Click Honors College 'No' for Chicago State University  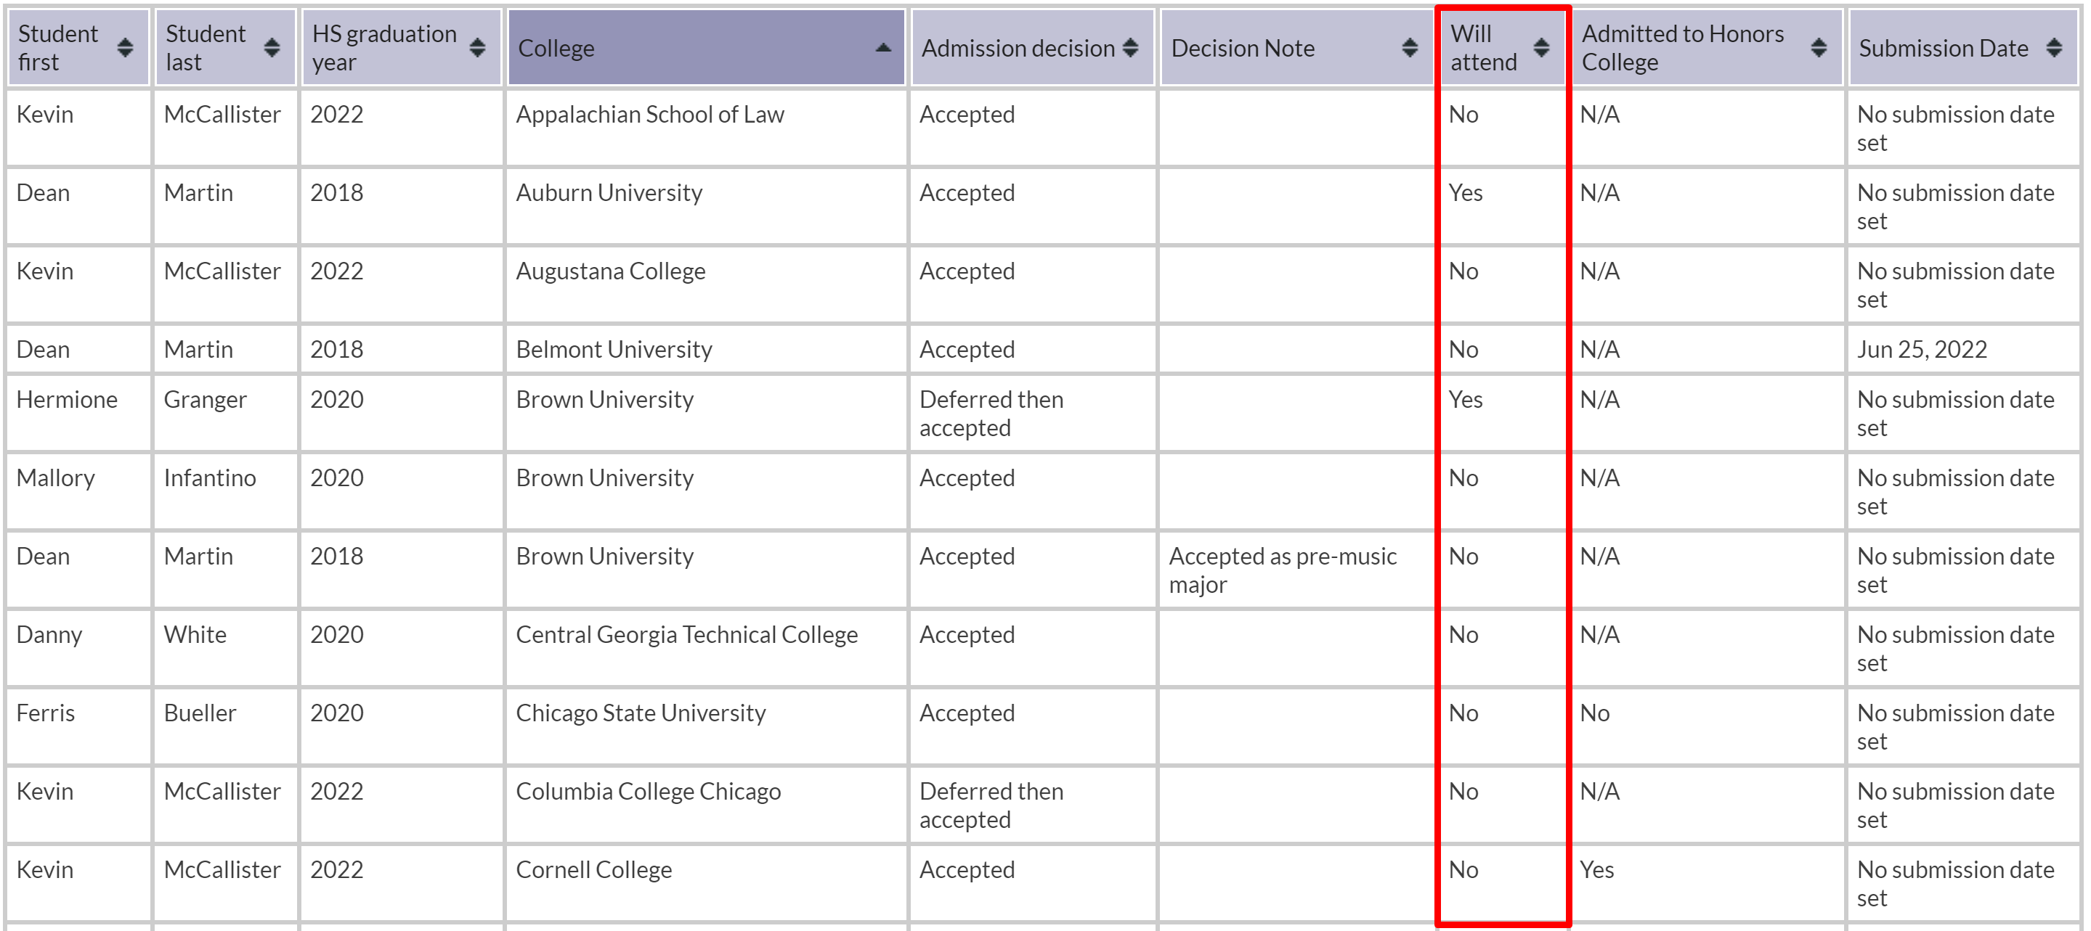coord(1594,713)
